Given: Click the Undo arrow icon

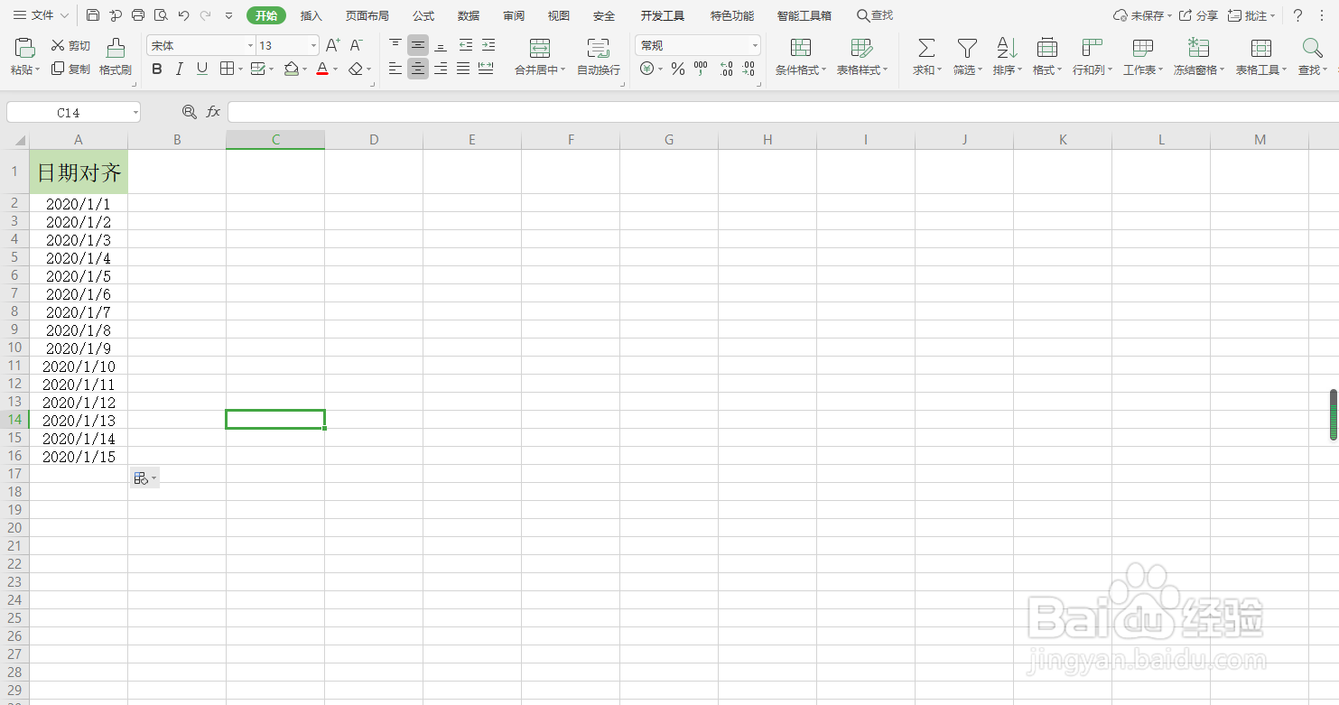Looking at the screenshot, I should pos(183,15).
